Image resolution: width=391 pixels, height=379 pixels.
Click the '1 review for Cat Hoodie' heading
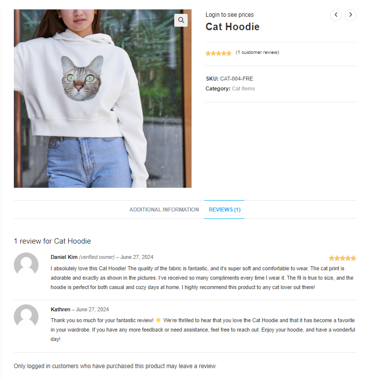click(52, 241)
